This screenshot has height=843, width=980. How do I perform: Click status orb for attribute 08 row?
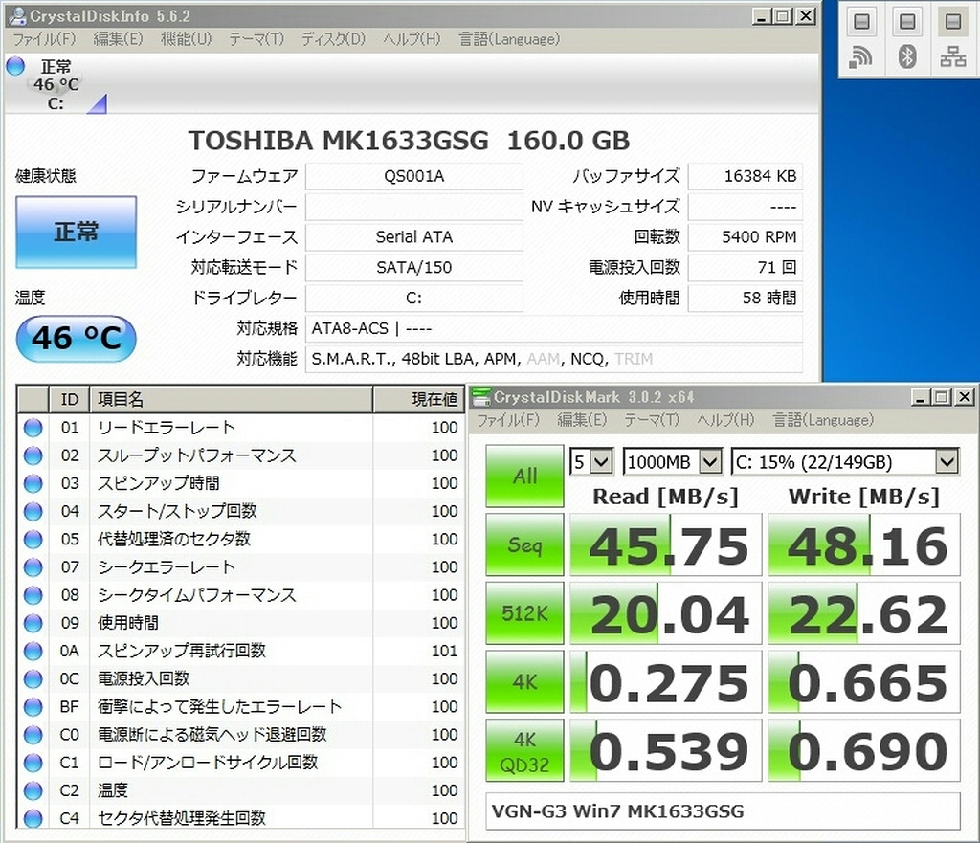coord(33,595)
